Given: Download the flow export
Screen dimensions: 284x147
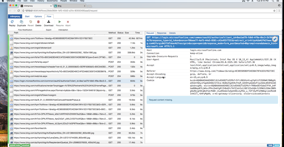Looking at the screenshot, I should click(x=49, y=24).
